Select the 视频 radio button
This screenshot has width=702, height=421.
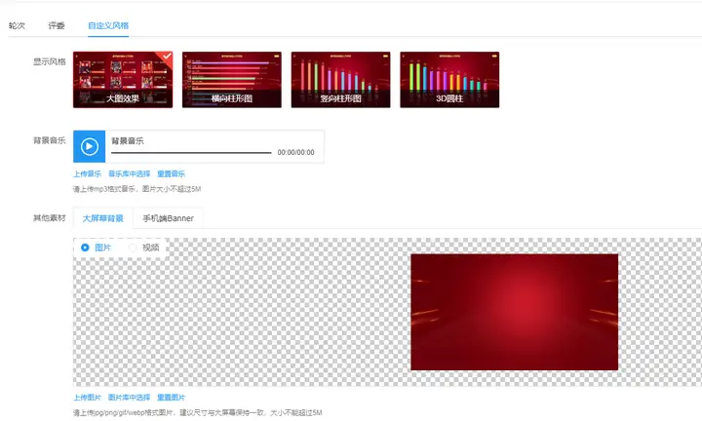[133, 248]
